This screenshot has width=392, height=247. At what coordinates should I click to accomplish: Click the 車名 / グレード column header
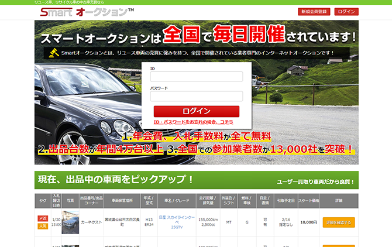pyautogui.click(x=177, y=201)
